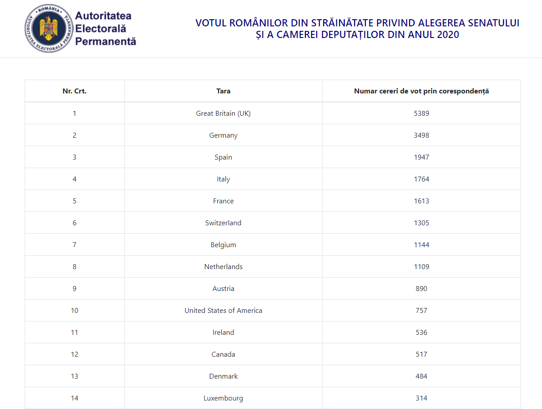Select Austria's count of 890
This screenshot has height=409, width=542.
pyautogui.click(x=421, y=289)
